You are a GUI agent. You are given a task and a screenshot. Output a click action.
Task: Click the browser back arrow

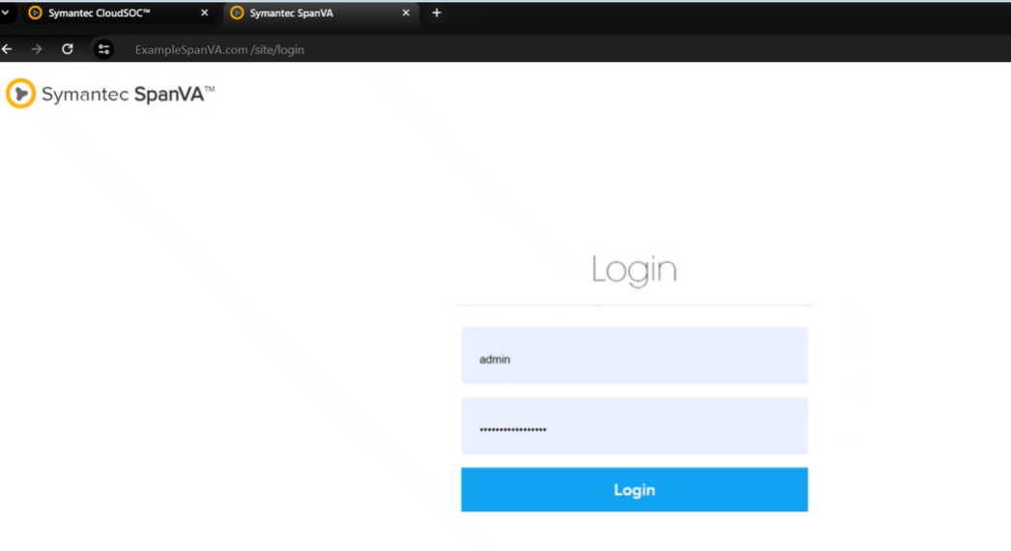7,49
